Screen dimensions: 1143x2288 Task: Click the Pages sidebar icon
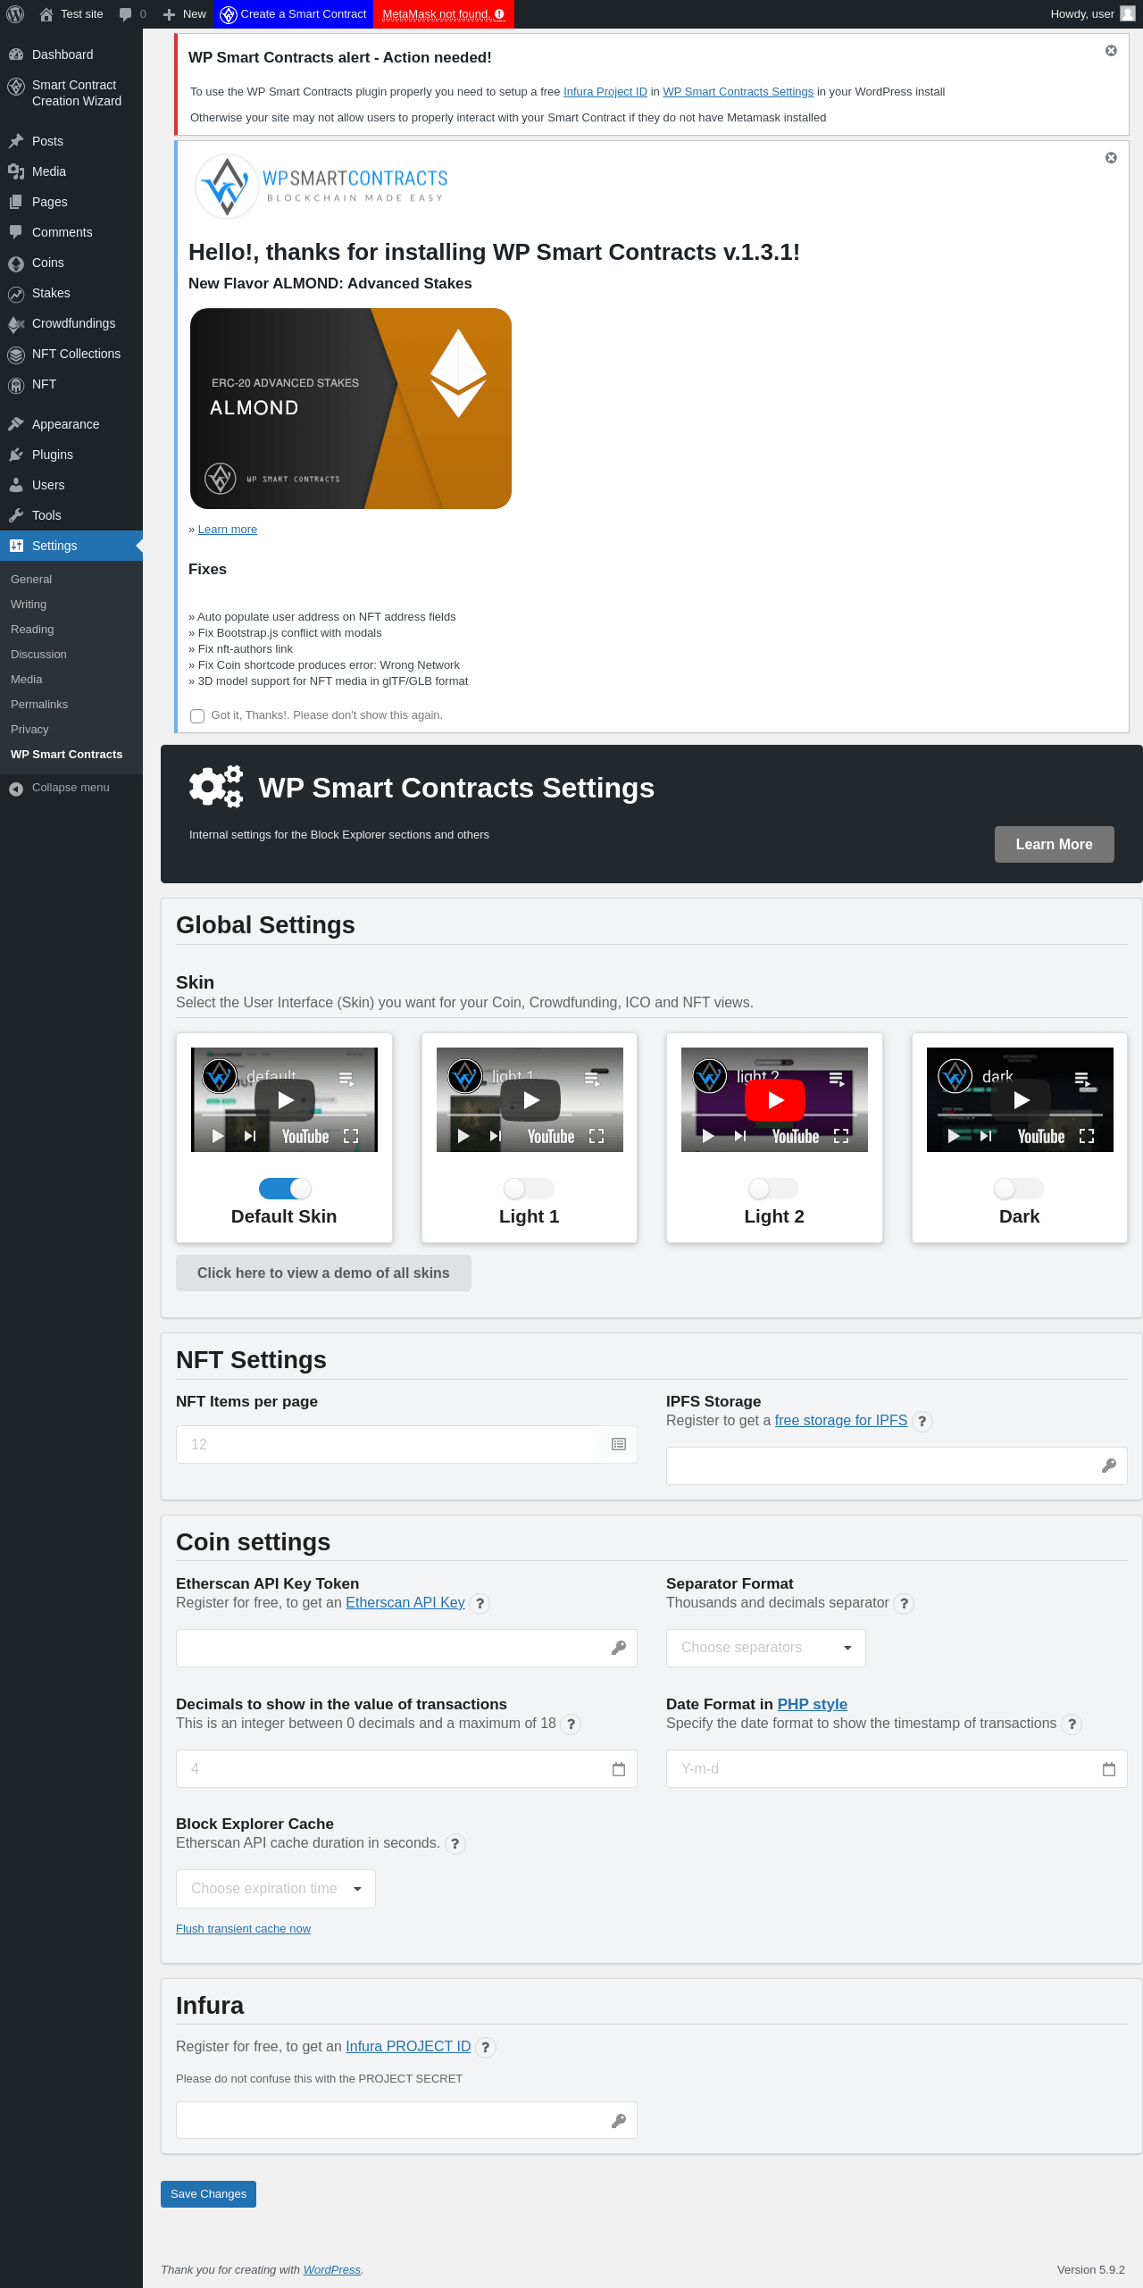pyautogui.click(x=16, y=202)
